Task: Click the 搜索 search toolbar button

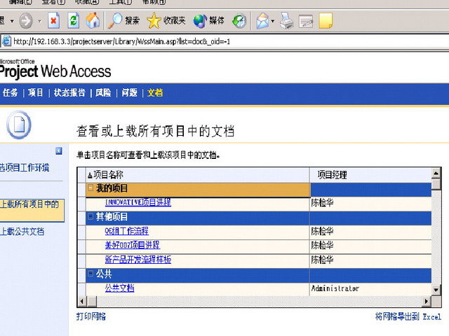Action: click(x=123, y=21)
